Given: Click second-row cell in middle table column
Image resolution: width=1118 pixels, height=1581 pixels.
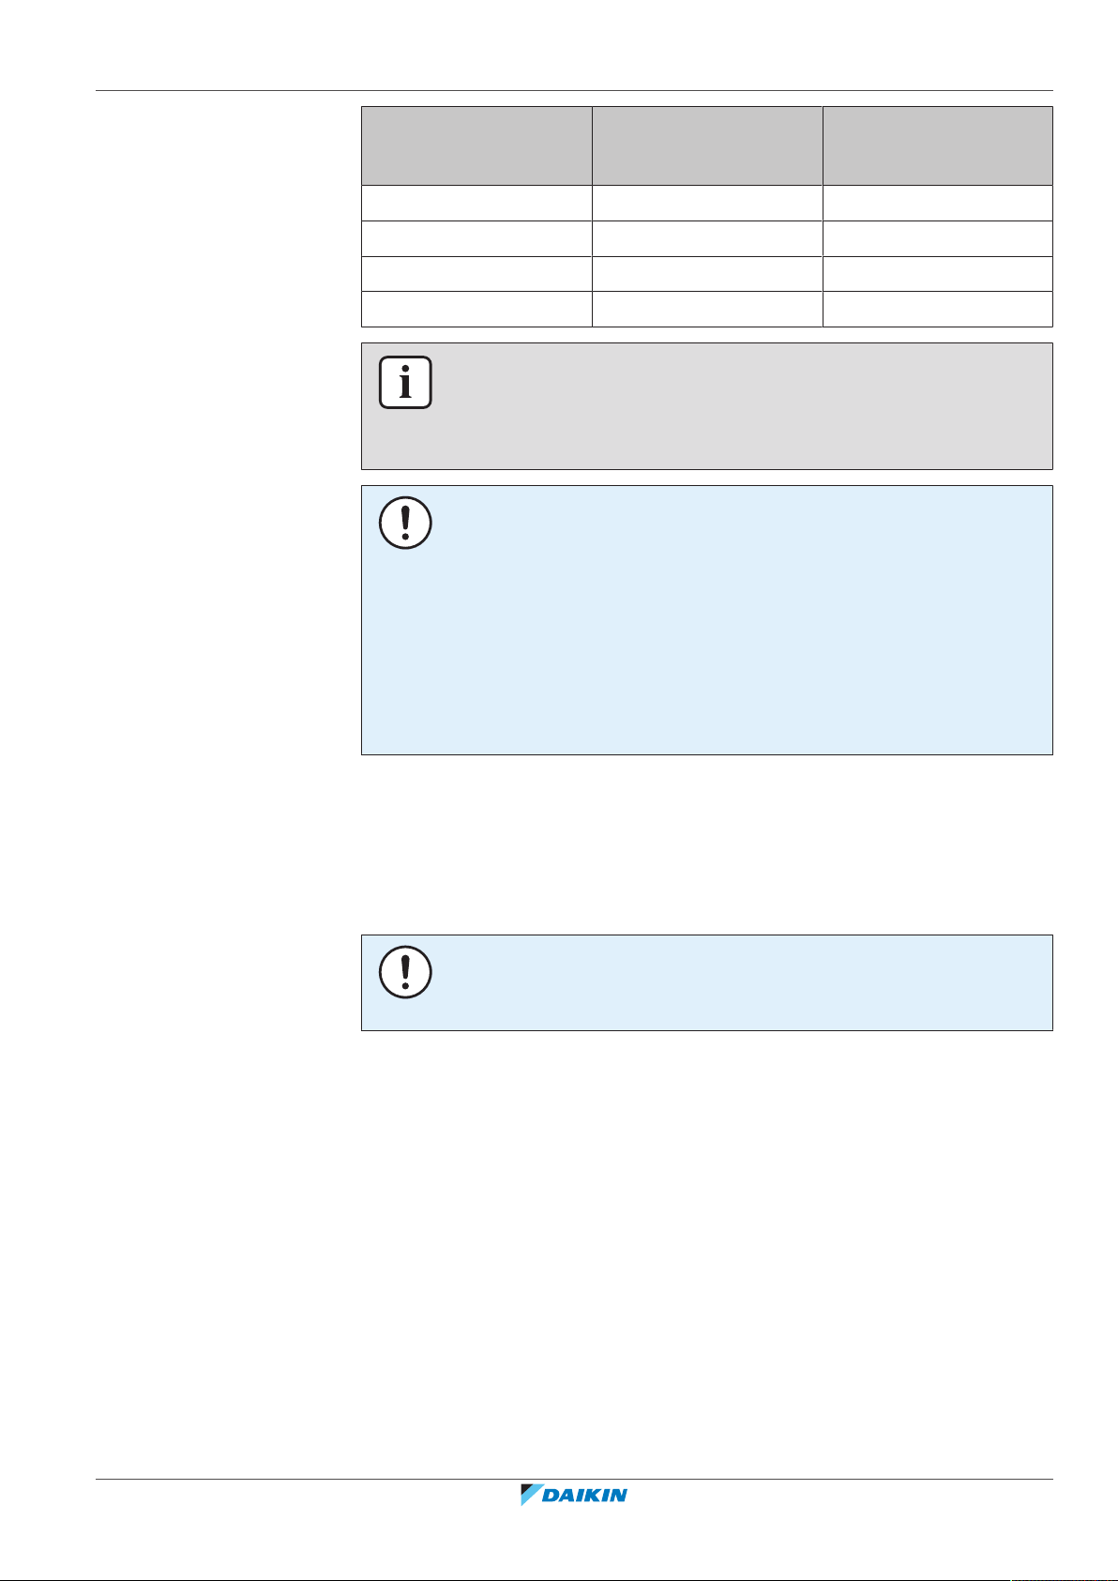Looking at the screenshot, I should click(x=707, y=238).
